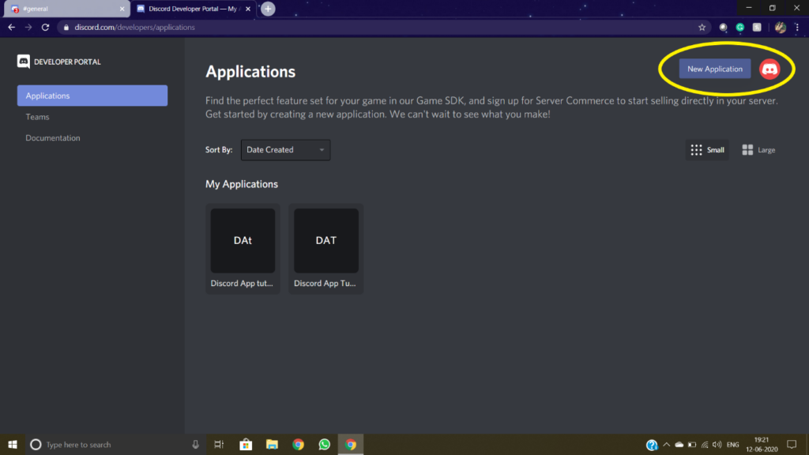This screenshot has height=455, width=809.
Task: Open the first Chrome taskbar icon
Action: coord(298,444)
